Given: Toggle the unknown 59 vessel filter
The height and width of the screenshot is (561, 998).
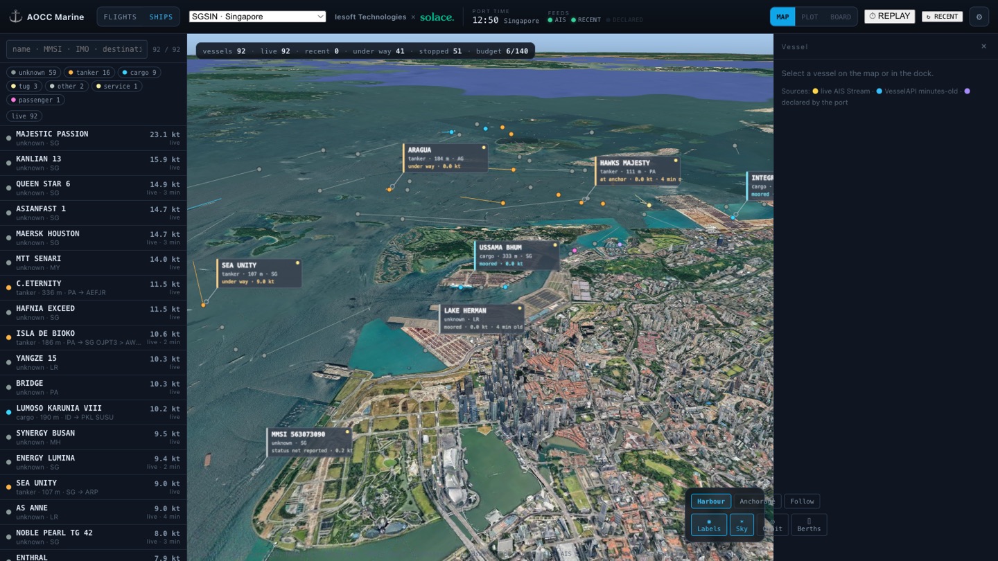Looking at the screenshot, I should (x=34, y=72).
